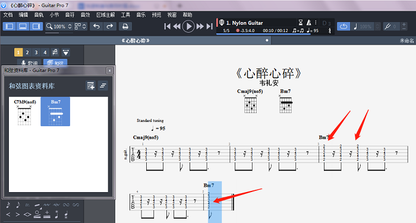Open the Nylon Guitar track options menu
Image resolution: width=416 pixels, height=223 pixels.
[x=316, y=23]
